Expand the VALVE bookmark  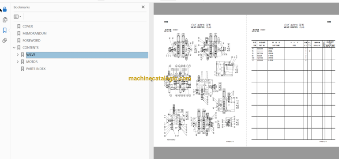click(x=18, y=55)
